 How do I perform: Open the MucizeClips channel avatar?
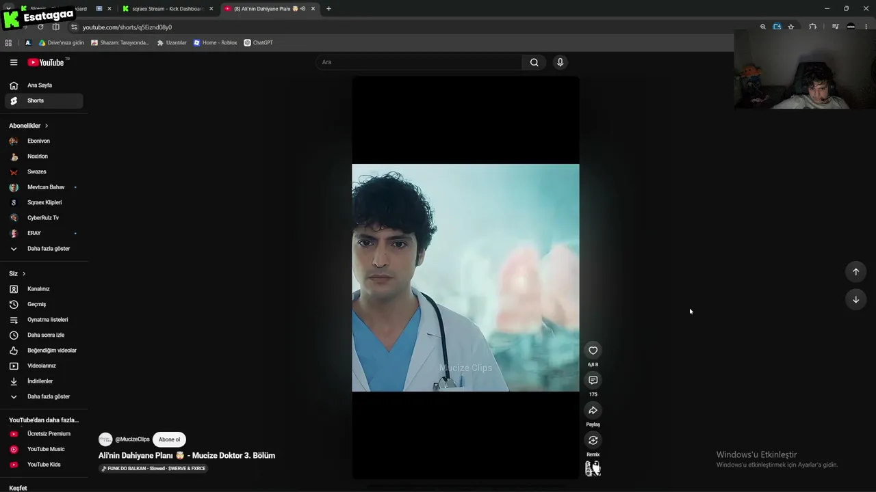tap(105, 439)
